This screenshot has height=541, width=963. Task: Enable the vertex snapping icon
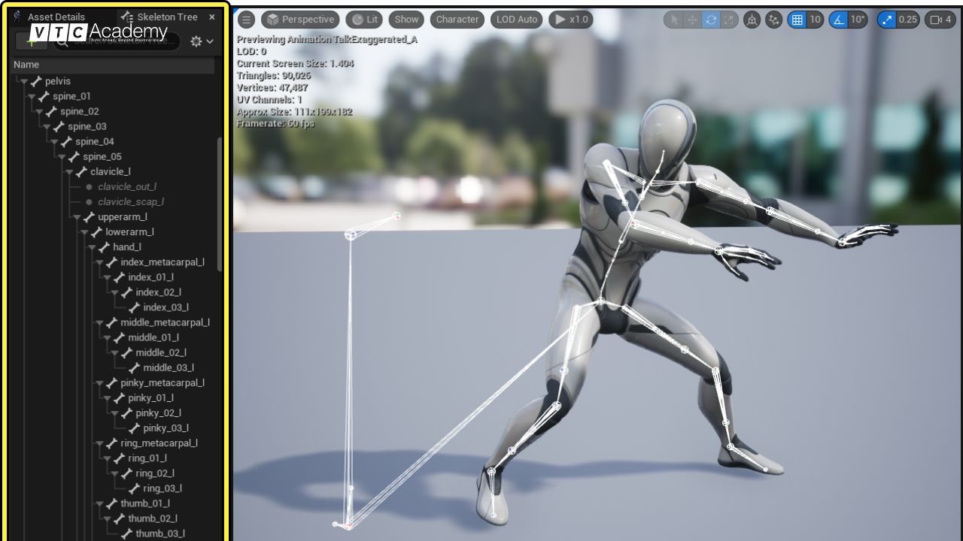(x=774, y=20)
